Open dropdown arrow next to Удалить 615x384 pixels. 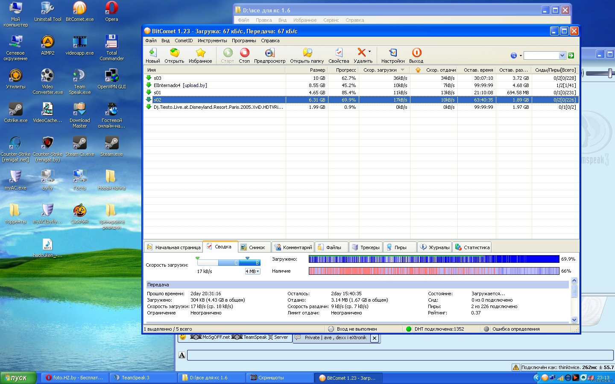click(x=370, y=52)
